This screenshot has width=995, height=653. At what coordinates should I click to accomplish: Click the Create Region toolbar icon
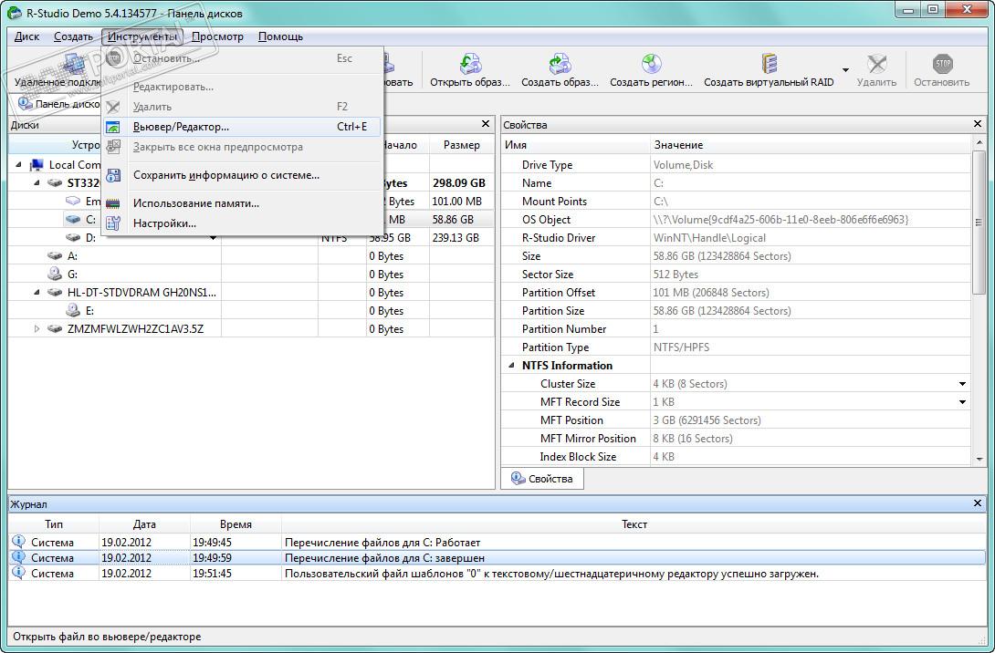(x=651, y=65)
